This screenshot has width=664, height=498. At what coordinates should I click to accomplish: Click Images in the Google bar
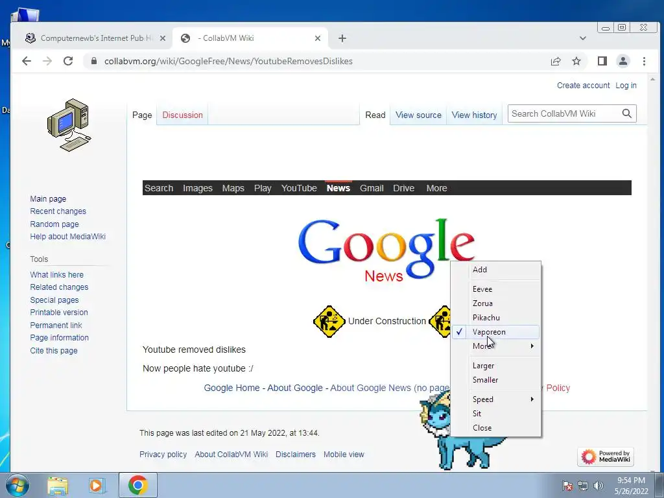click(x=198, y=188)
